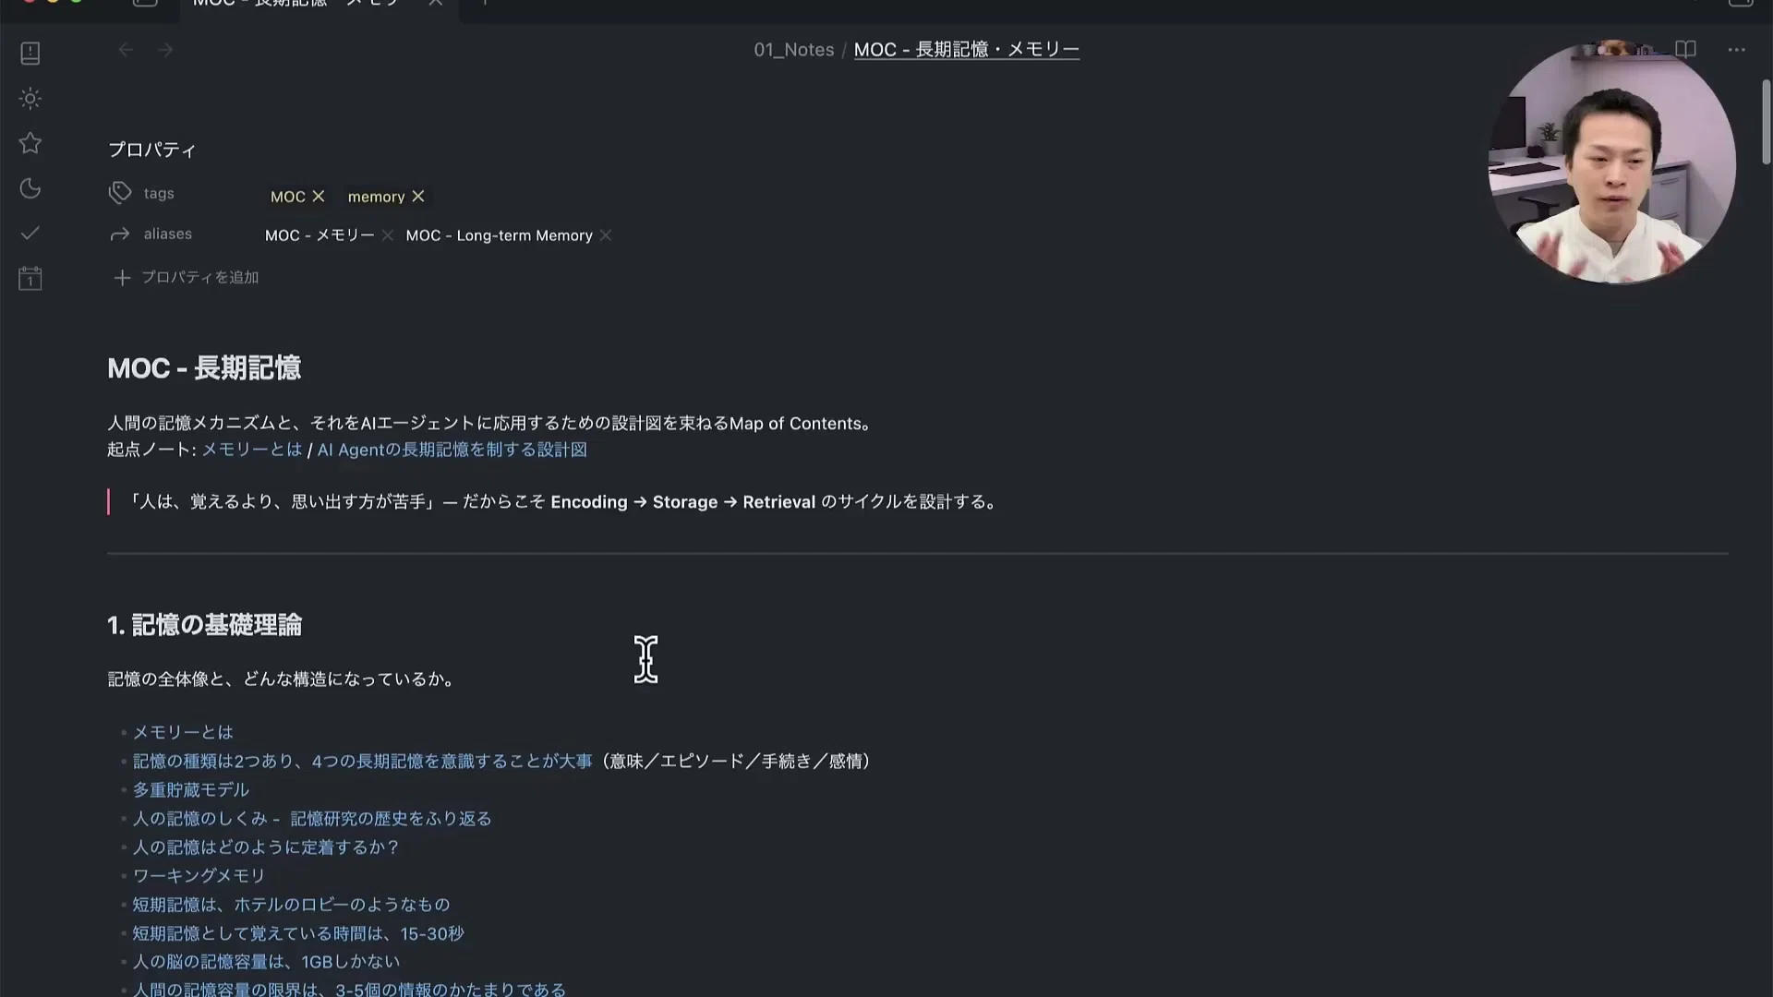Open 人の記憶のしくみ link

pos(312,818)
